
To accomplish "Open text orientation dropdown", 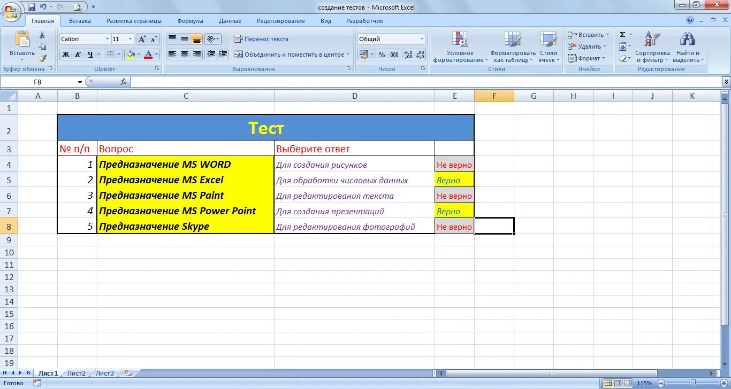I will click(x=213, y=39).
